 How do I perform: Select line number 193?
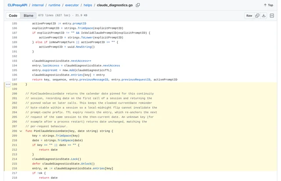pos(14,61)
